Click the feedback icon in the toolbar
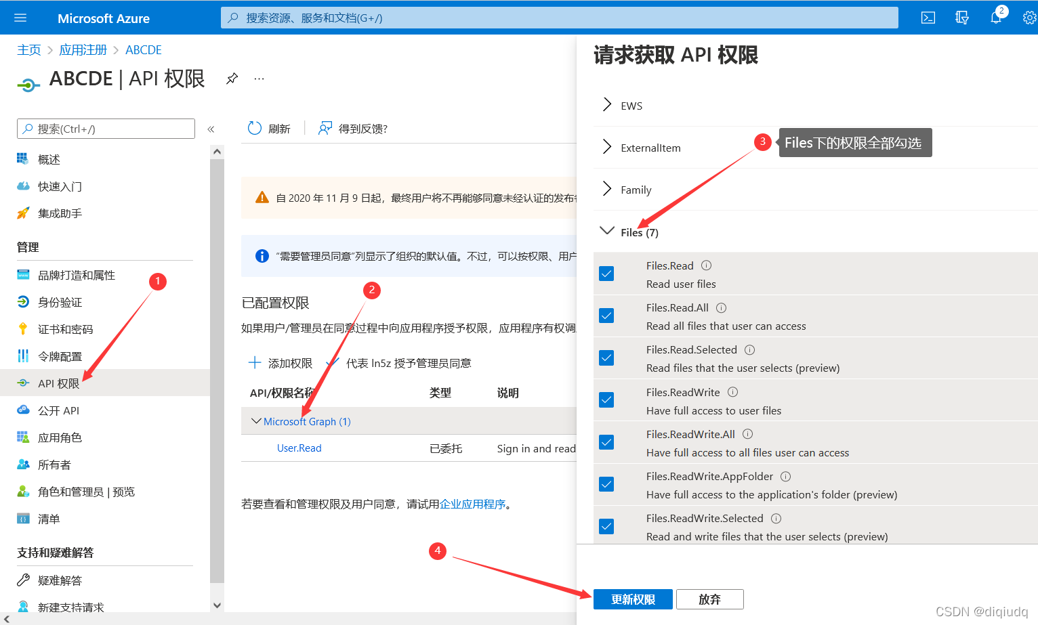The height and width of the screenshot is (625, 1038). coord(325,128)
